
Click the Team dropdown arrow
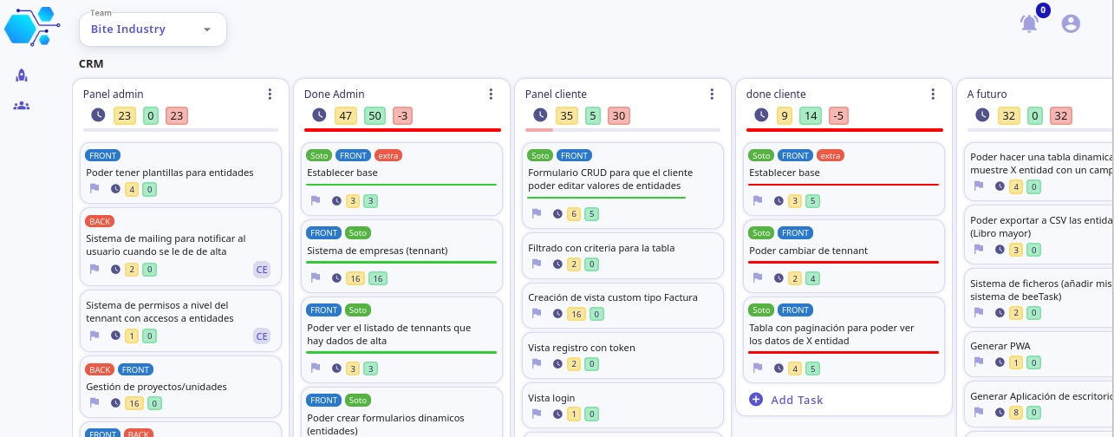point(207,29)
